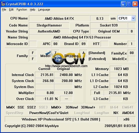Screen dimensions: 139x133
Task: Click the current Multiplier 8.00
Action: click(44, 93)
